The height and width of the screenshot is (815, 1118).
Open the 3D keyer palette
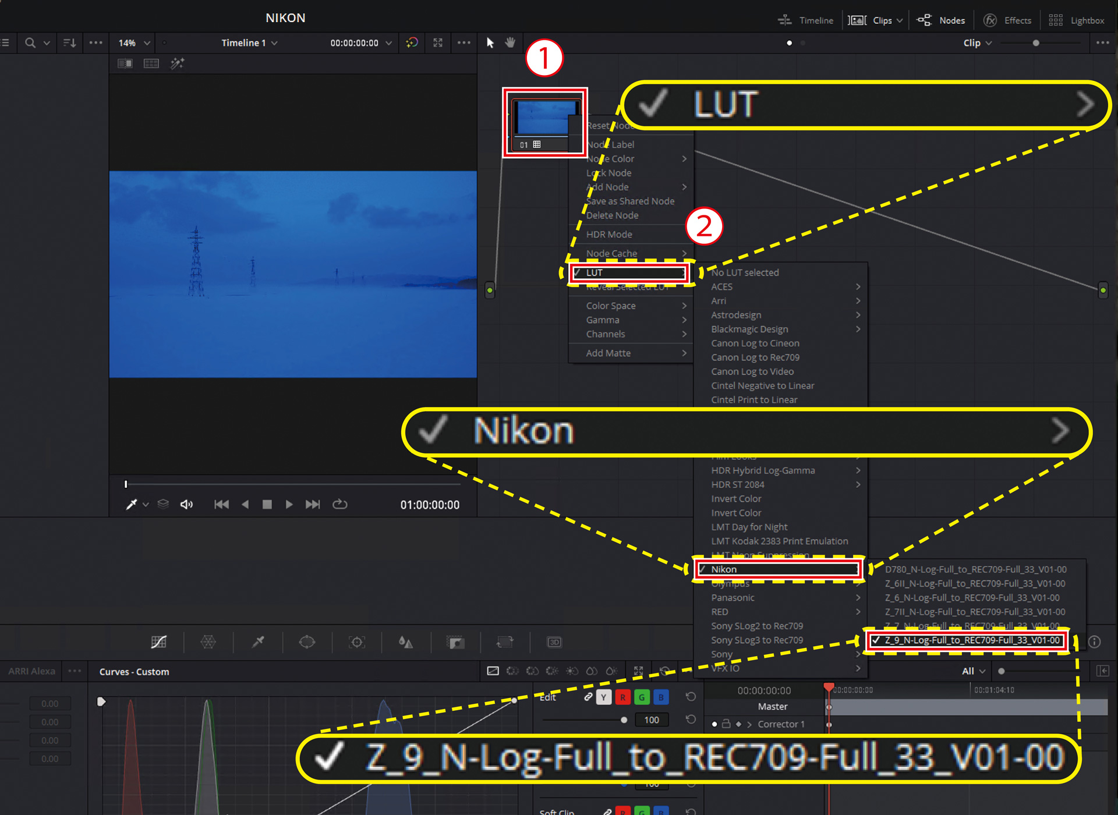554,642
